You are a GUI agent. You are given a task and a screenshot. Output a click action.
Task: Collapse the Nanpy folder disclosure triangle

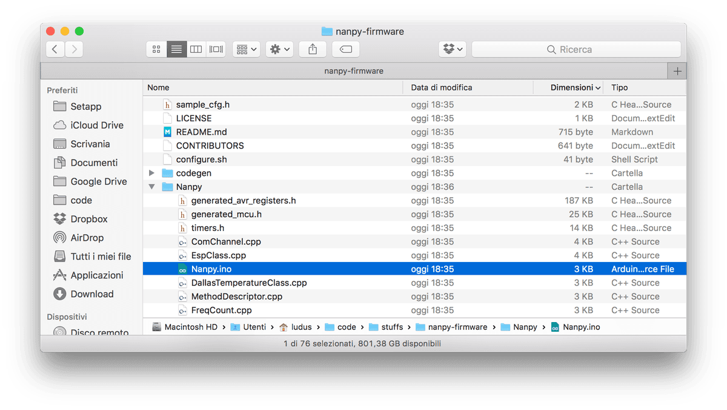tap(151, 186)
